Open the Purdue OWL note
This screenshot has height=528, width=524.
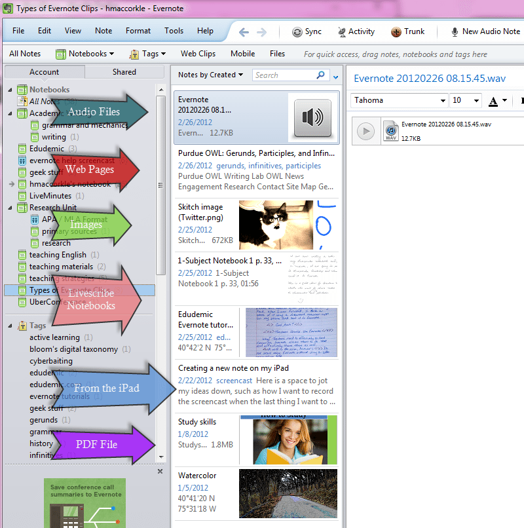pos(256,171)
